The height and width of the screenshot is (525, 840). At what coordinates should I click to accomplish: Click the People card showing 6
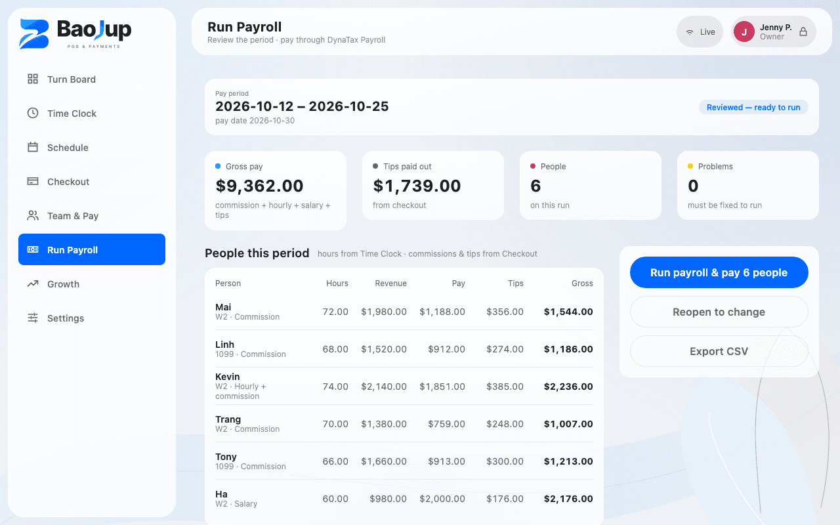coord(591,186)
